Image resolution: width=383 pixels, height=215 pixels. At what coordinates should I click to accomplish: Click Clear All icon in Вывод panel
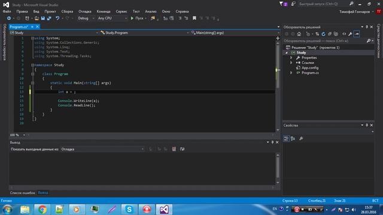[174, 149]
